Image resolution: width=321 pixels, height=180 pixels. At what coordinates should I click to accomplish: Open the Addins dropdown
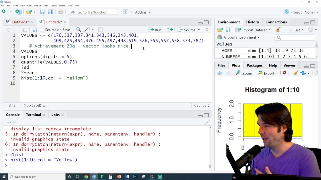pyautogui.click(x=143, y=12)
